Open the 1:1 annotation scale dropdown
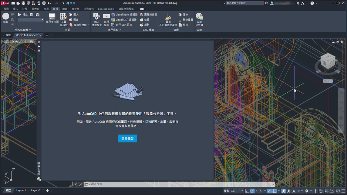The image size is (347, 195). pos(300,191)
